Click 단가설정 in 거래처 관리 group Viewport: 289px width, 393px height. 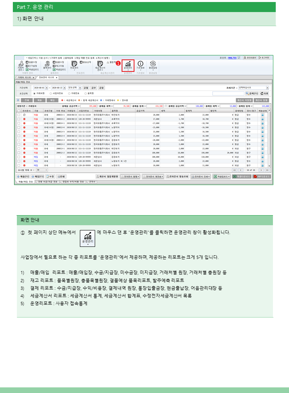(x=31, y=66)
